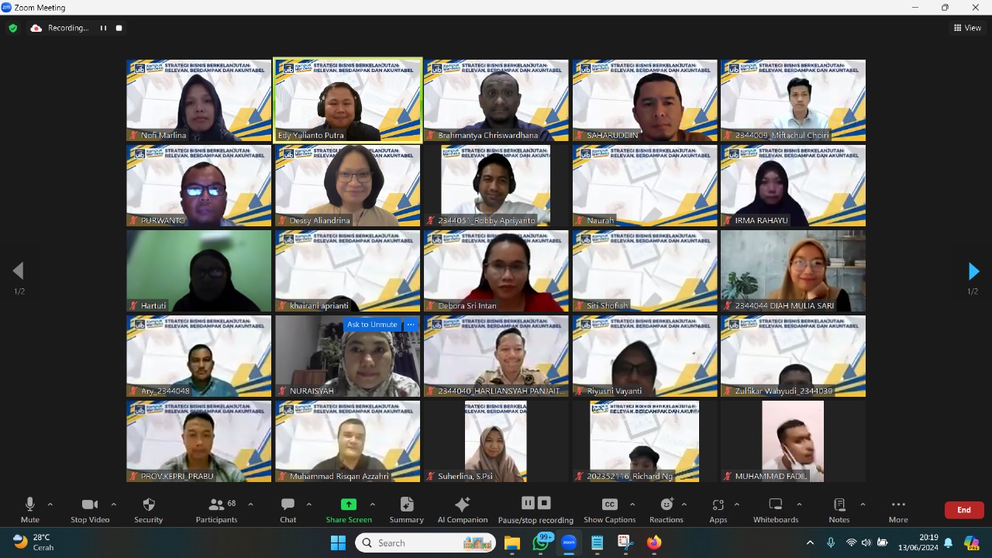The width and height of the screenshot is (992, 558).
Task: Open the More options menu
Action: (898, 509)
